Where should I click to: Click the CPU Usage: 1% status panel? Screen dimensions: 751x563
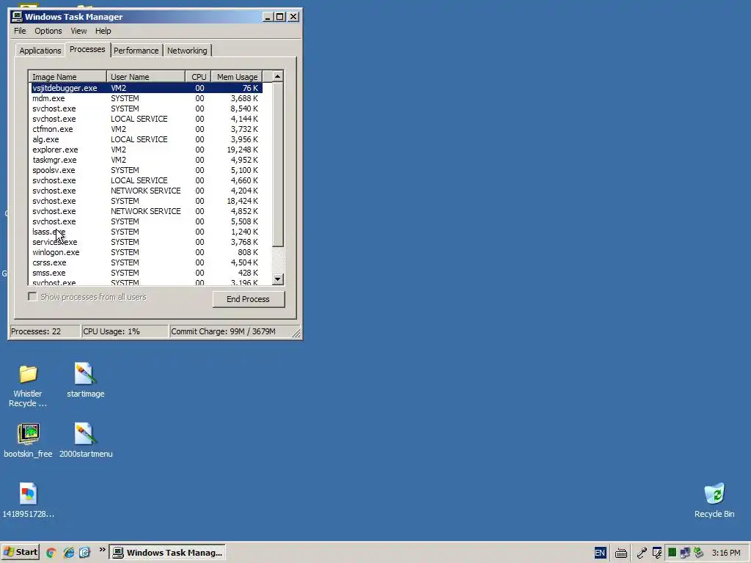tap(125, 331)
